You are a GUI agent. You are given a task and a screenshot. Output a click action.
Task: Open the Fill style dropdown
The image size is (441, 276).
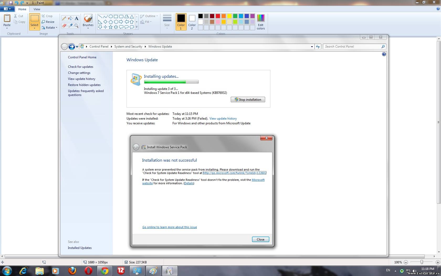146,22
